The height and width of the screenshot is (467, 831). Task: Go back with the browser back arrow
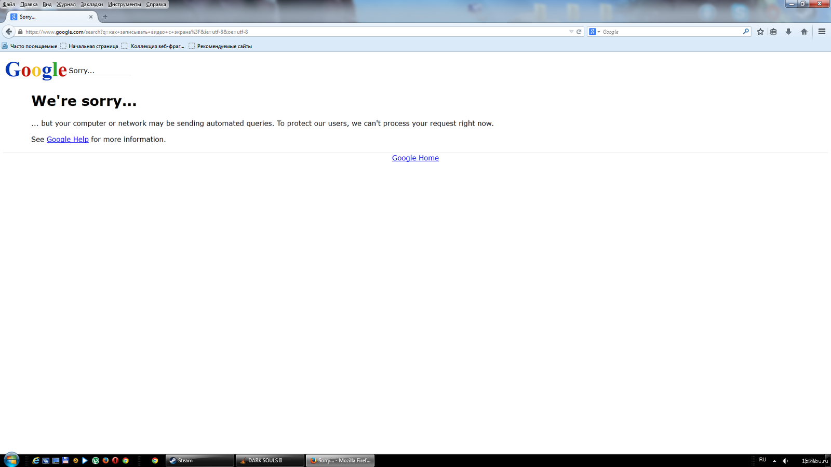(9, 32)
